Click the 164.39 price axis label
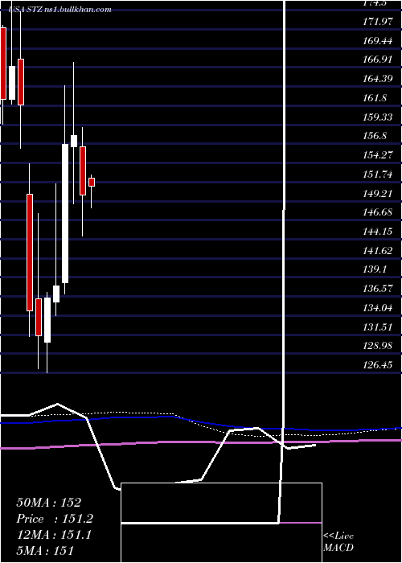402x563 pixels. (378, 79)
